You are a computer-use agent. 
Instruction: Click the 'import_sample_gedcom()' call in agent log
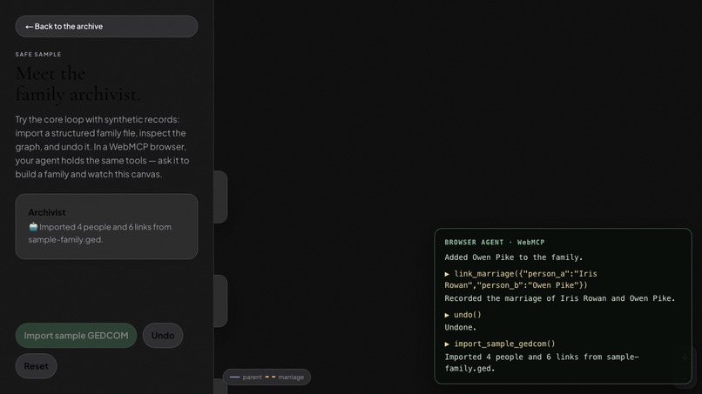coord(500,344)
